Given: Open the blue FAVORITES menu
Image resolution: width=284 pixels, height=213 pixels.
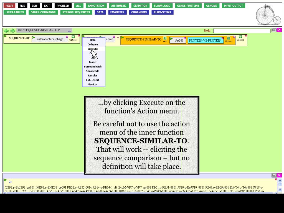Looking at the screenshot, I should coord(117,12).
